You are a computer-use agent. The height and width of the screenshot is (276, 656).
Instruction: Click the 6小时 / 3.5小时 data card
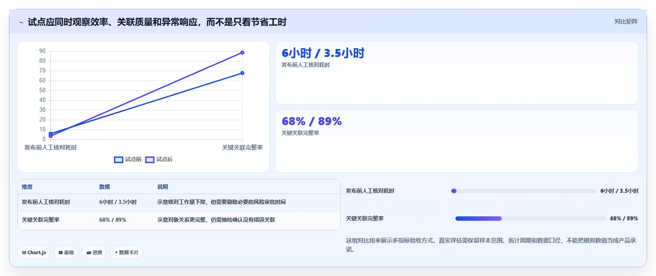click(x=457, y=73)
